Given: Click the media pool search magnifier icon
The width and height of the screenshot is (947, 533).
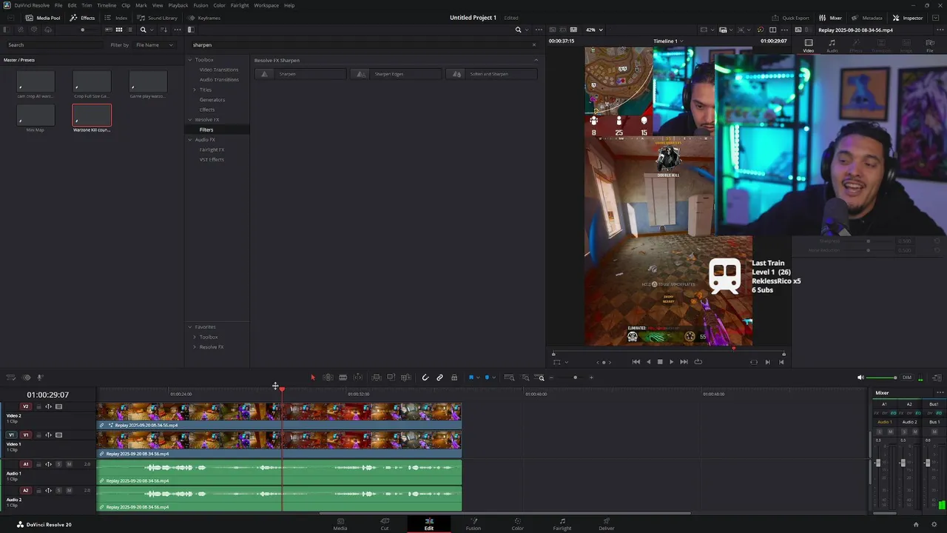Looking at the screenshot, I should (143, 30).
